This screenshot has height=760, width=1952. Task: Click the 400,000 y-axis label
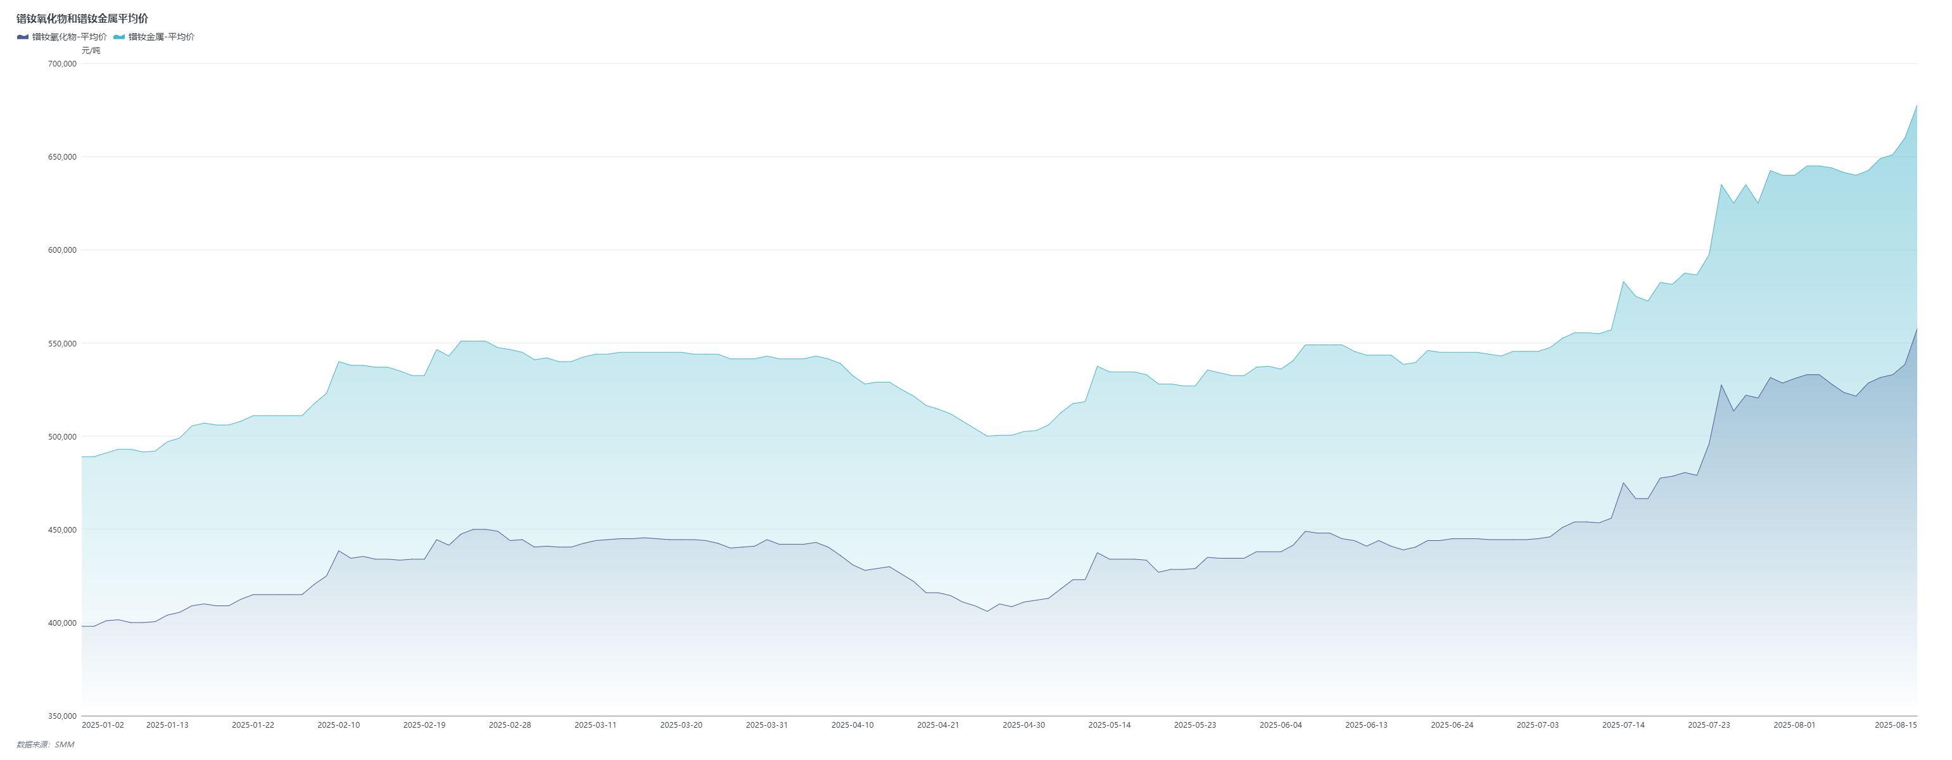point(61,623)
